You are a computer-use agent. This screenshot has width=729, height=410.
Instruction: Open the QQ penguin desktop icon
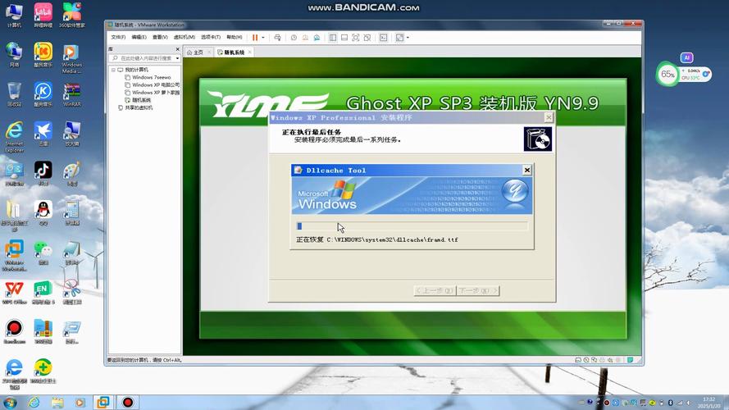(x=43, y=213)
